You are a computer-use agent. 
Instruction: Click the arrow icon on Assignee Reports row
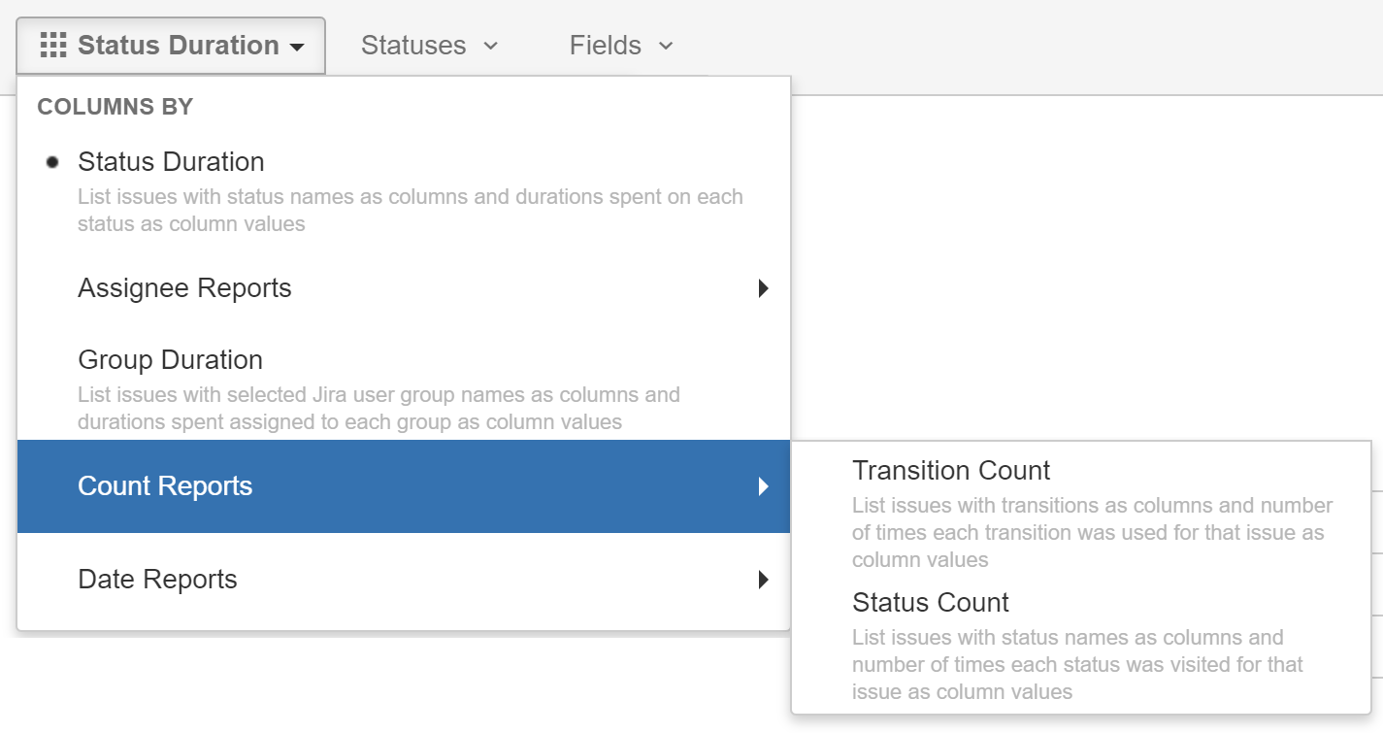764,288
